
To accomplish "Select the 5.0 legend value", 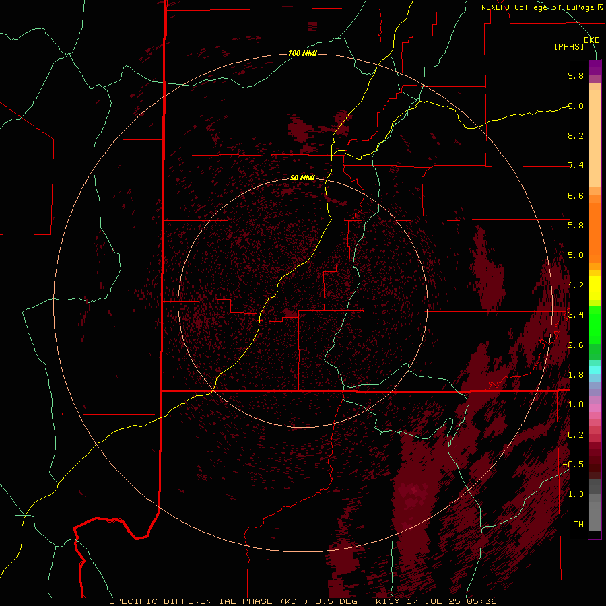I will point(576,255).
